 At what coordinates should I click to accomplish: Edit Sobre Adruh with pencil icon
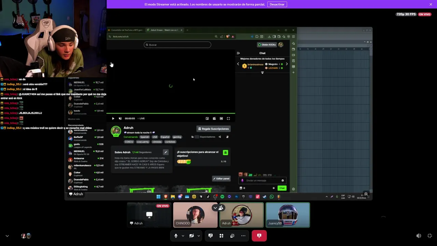click(x=166, y=152)
